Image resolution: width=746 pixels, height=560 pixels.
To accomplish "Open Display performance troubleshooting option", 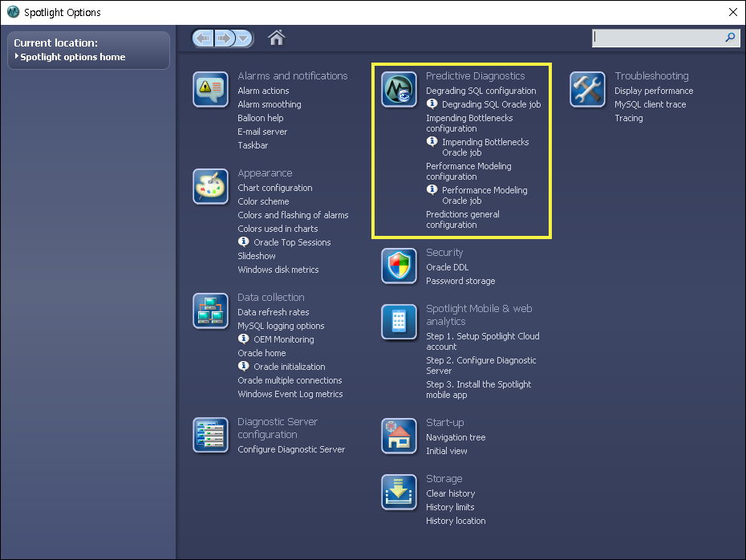I will 654,91.
